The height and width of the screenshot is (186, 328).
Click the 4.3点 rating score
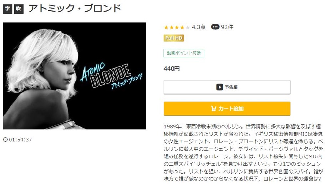pos(199,27)
